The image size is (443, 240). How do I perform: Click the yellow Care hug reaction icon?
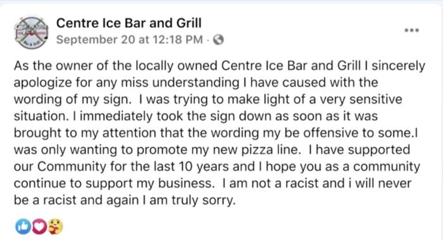56,226
